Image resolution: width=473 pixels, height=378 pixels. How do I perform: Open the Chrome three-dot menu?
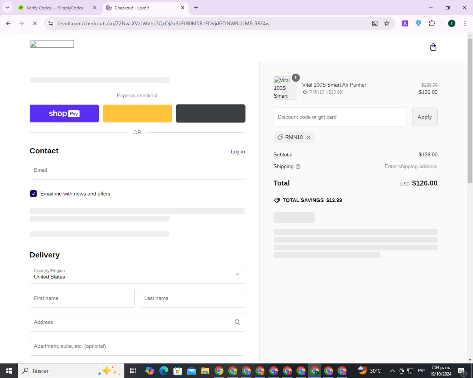[x=465, y=23]
